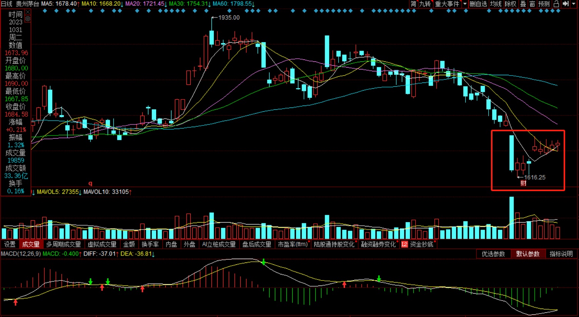Toggle the 预测 forecast button

[x=544, y=4]
